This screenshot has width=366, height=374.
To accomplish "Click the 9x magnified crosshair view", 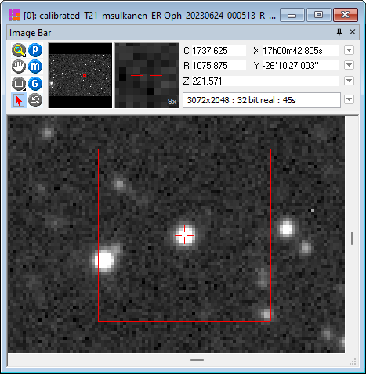I will pyautogui.click(x=147, y=75).
